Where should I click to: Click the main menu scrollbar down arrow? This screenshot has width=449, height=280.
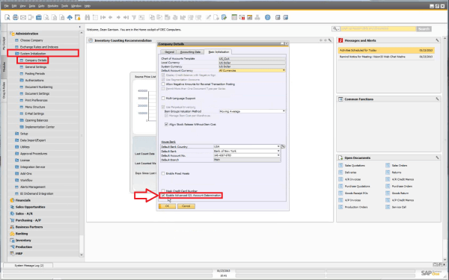(x=82, y=255)
